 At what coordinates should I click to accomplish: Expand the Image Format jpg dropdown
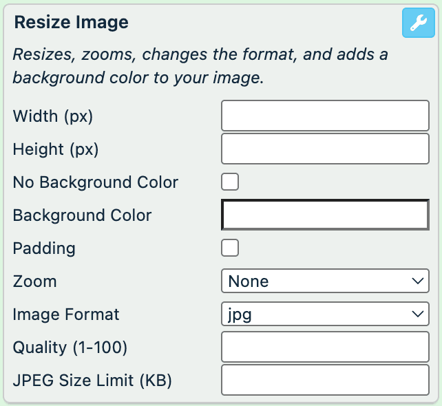325,314
